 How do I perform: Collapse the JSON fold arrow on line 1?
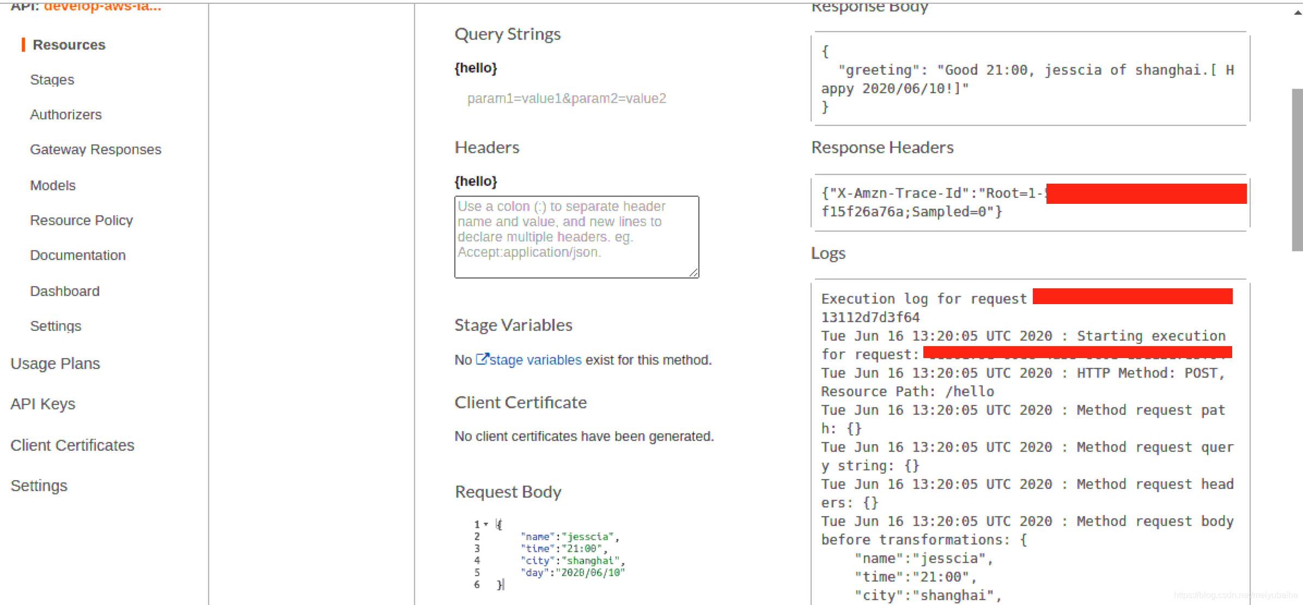[x=486, y=524]
